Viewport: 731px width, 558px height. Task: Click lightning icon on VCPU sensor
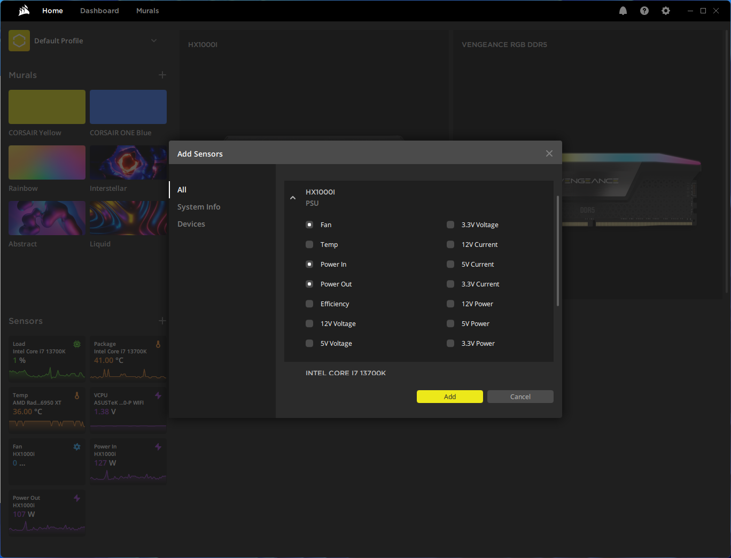(158, 396)
